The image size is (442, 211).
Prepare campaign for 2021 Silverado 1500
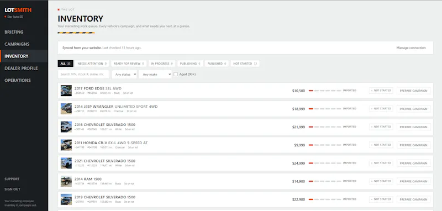click(413, 163)
